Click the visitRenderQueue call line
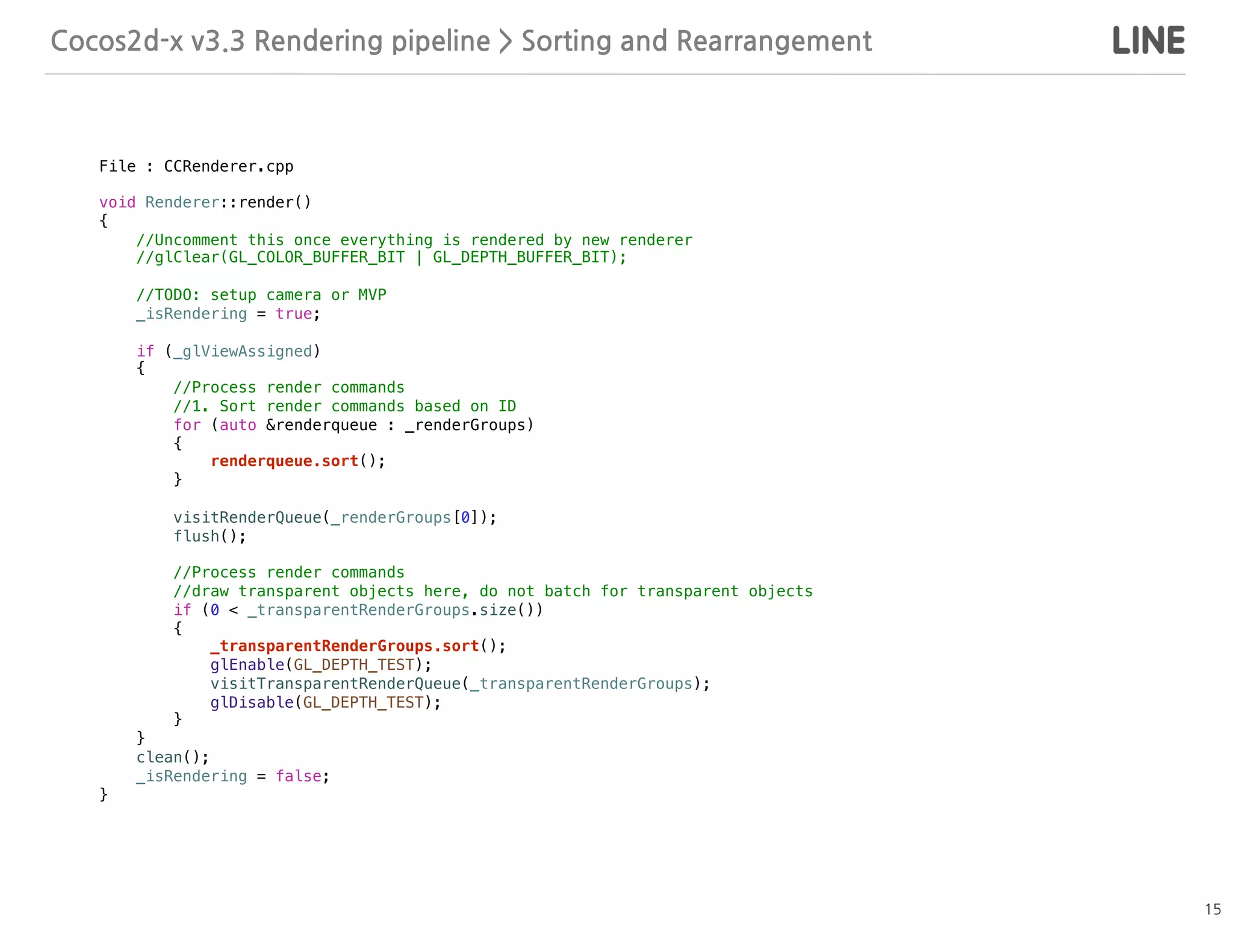The width and height of the screenshot is (1233, 925). tap(335, 518)
